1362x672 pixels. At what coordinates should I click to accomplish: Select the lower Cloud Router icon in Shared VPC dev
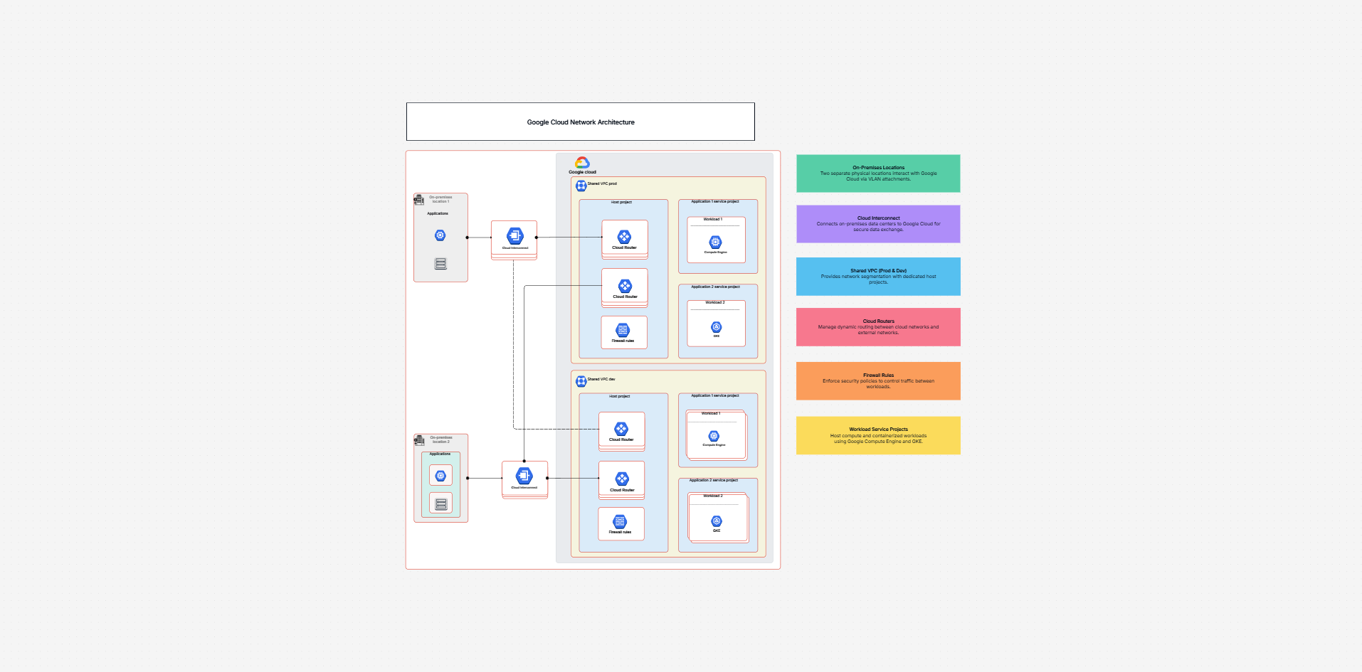click(622, 479)
